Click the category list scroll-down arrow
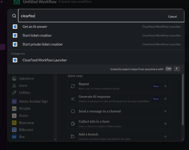189x150 pixels. pyautogui.click(x=55, y=139)
